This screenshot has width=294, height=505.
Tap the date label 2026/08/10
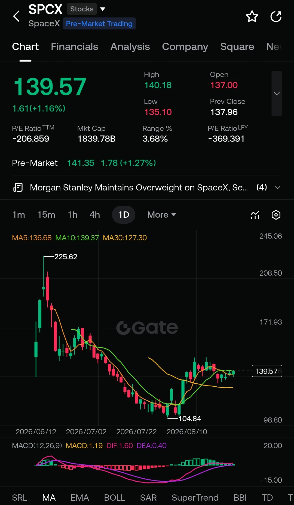point(187,432)
